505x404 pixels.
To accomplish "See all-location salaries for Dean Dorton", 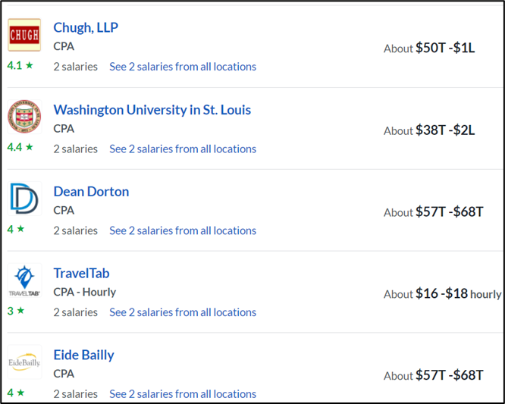I will pyautogui.click(x=183, y=231).
